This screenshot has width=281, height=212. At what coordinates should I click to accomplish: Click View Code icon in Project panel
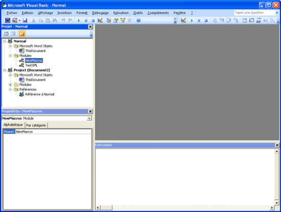click(6, 34)
